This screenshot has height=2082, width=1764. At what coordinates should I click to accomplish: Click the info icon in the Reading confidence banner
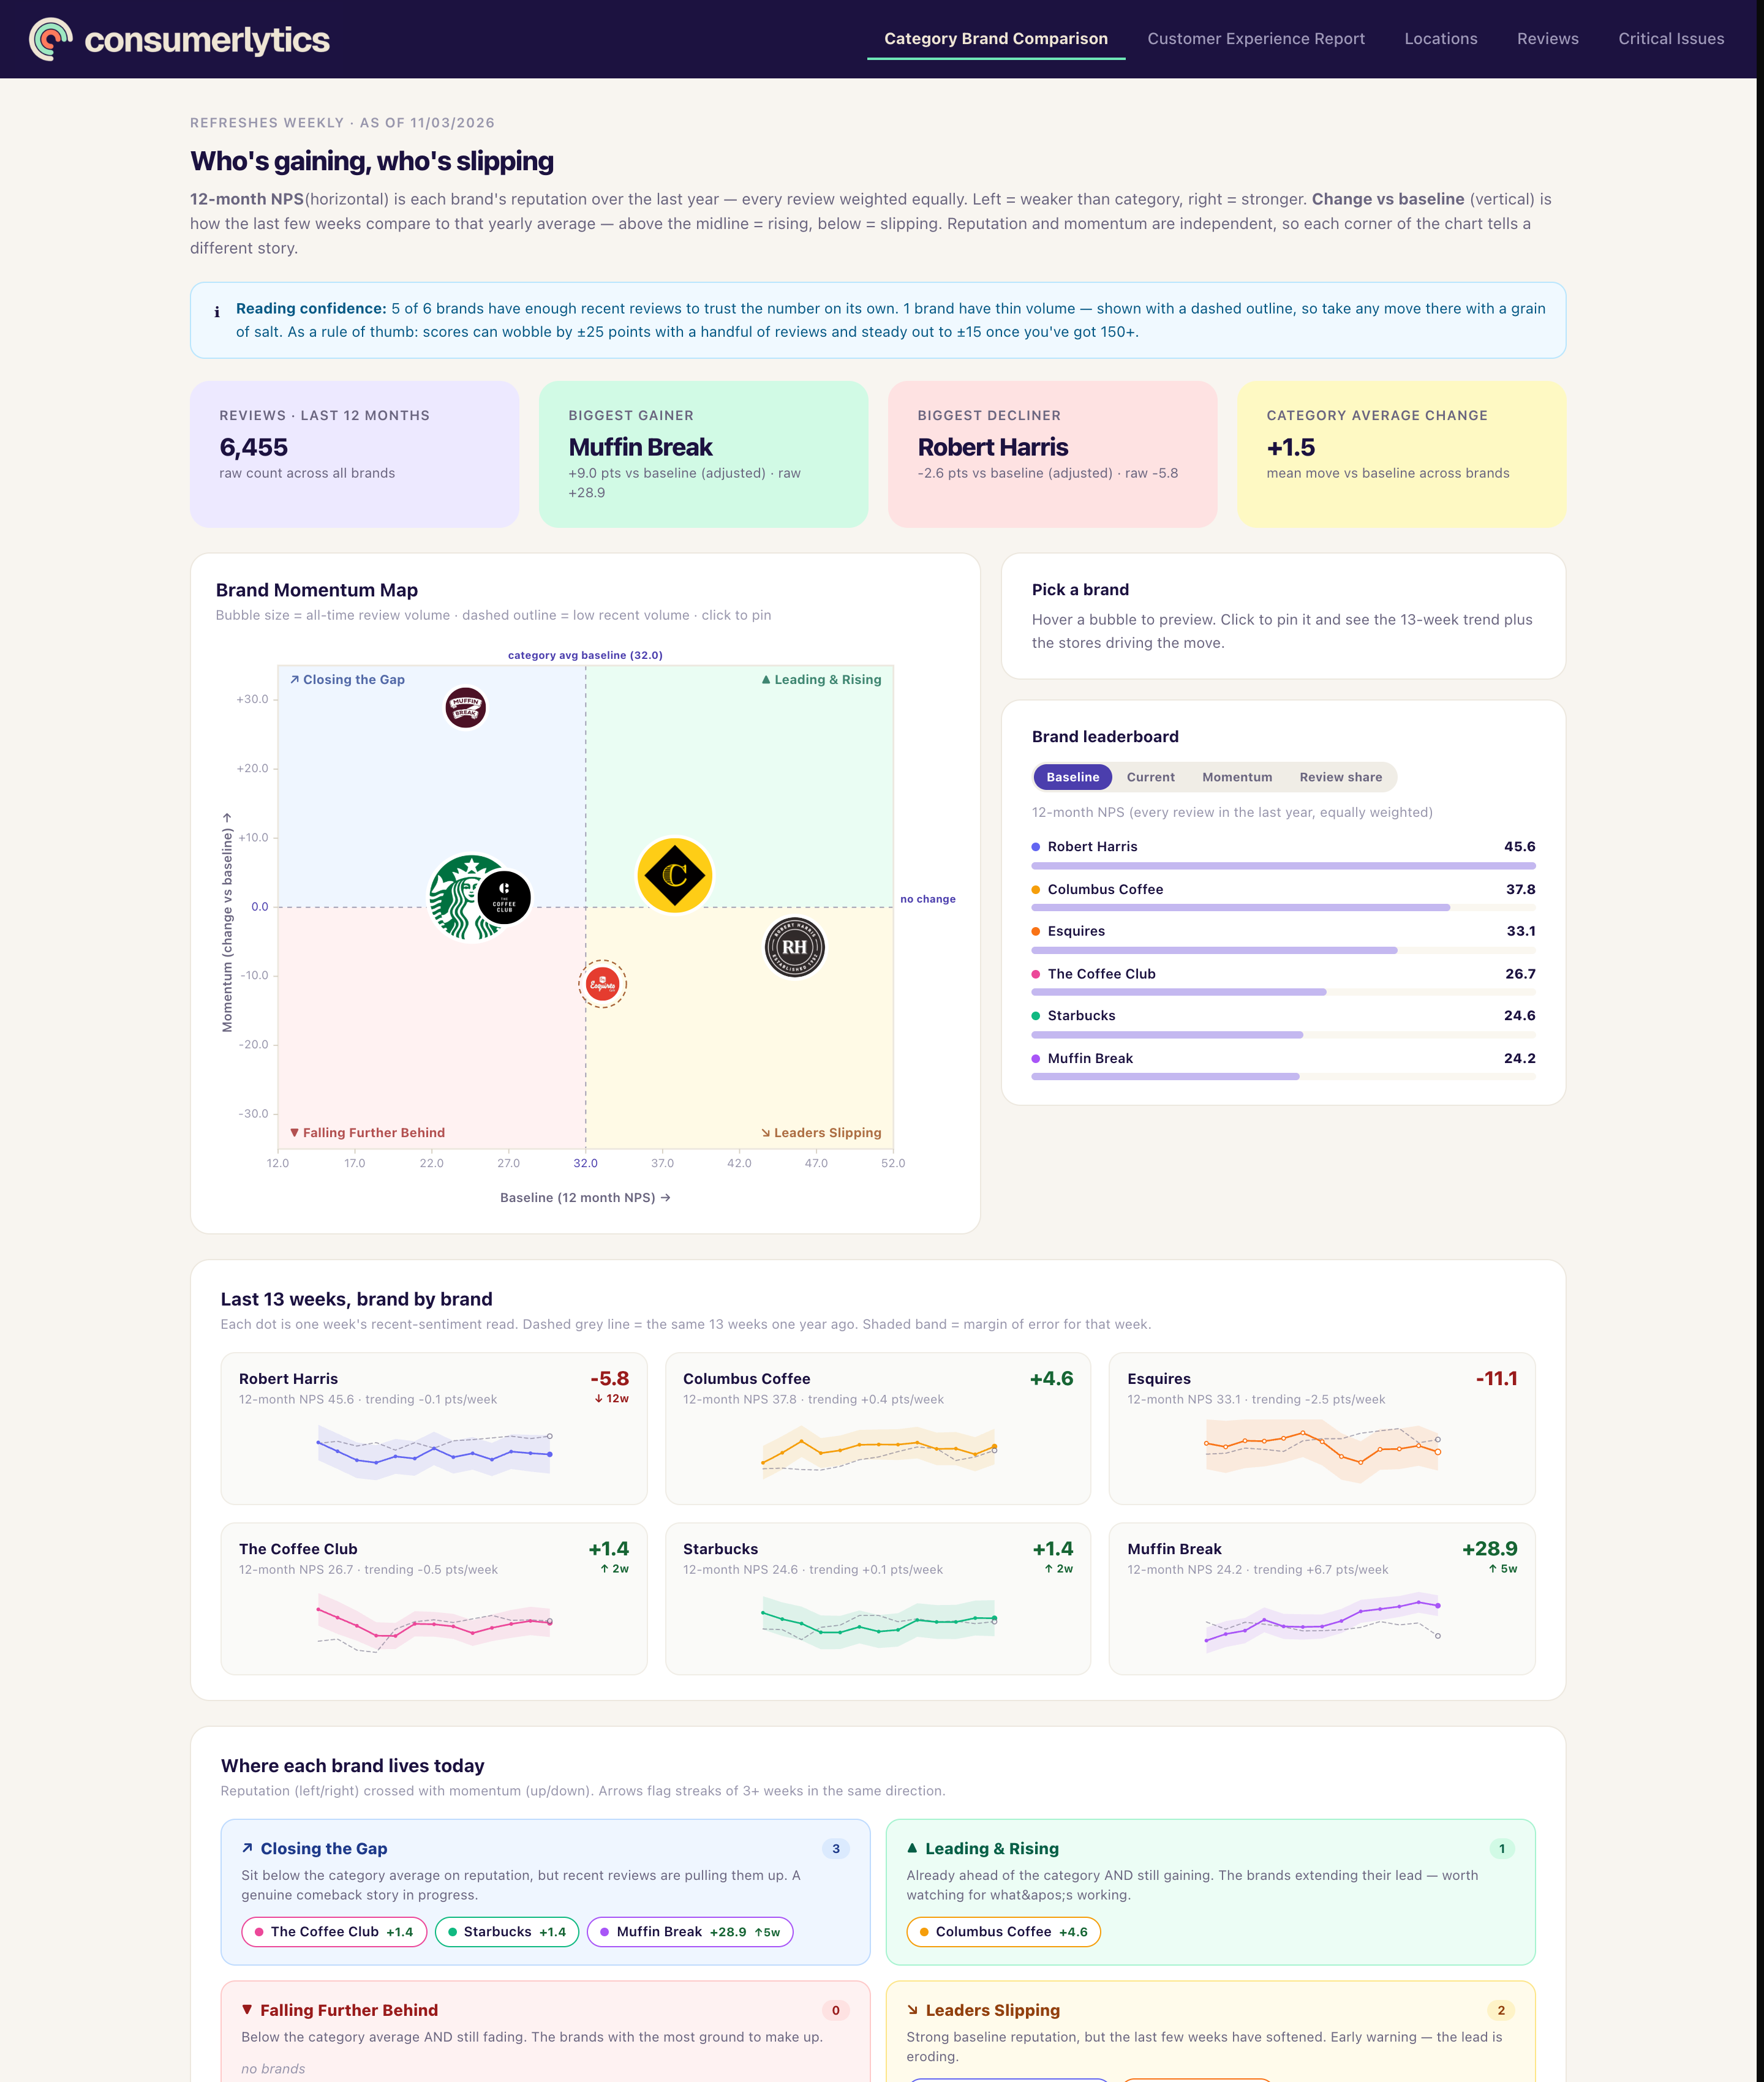(x=217, y=312)
